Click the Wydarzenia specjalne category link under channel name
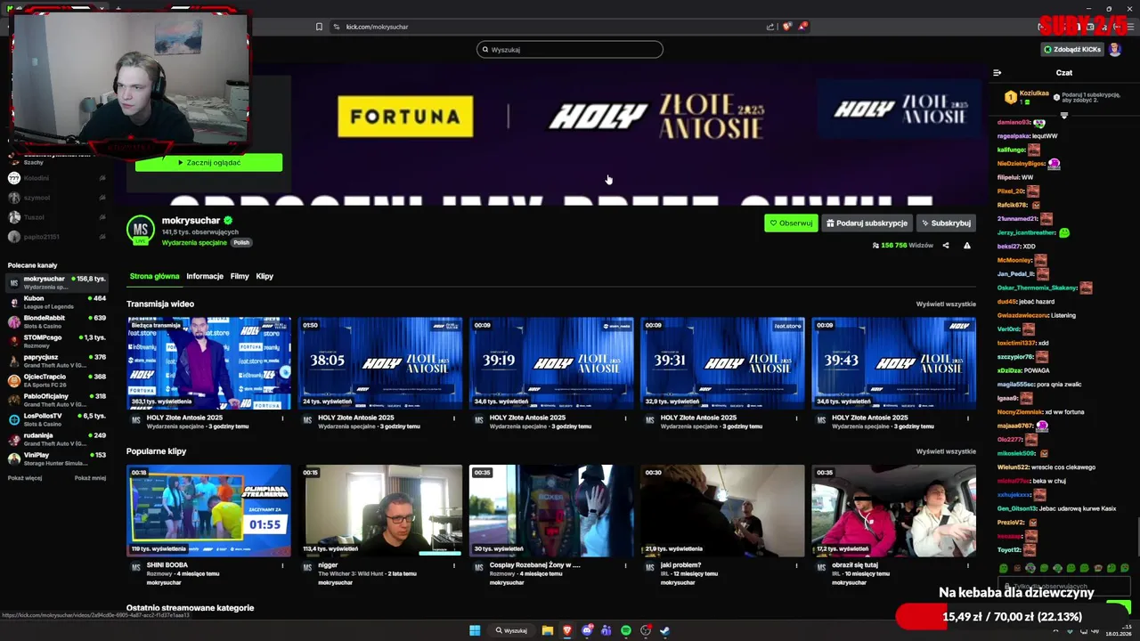Image resolution: width=1140 pixels, height=641 pixels. coord(194,242)
